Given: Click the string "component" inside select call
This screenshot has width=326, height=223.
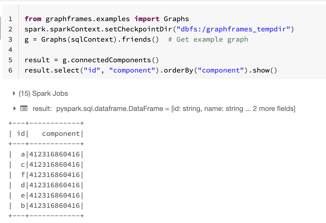Looking at the screenshot, I should [x=132, y=70].
